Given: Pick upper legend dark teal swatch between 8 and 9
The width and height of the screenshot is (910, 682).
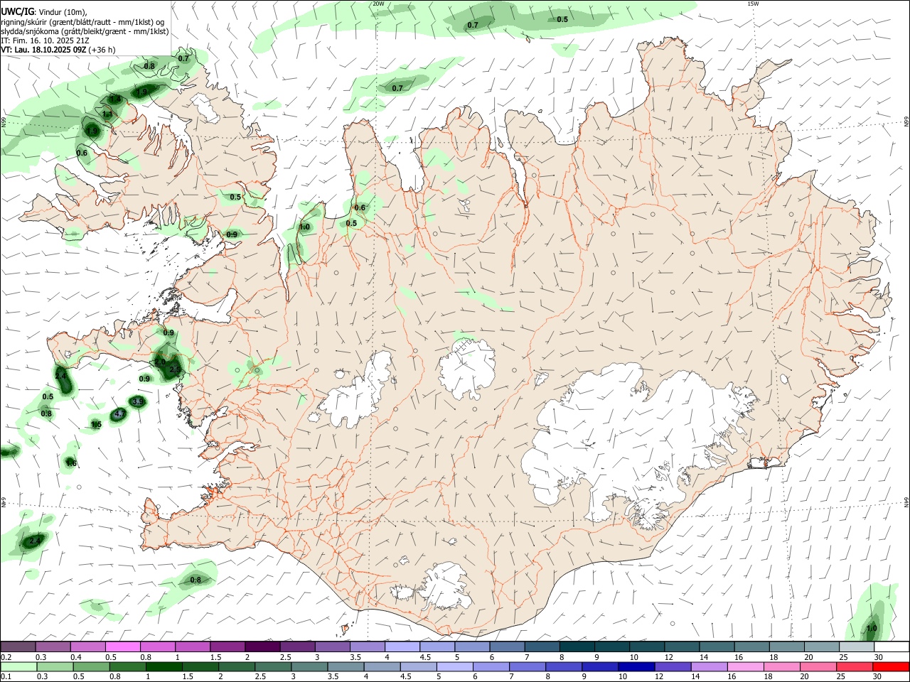Looking at the screenshot, I should tap(576, 647).
